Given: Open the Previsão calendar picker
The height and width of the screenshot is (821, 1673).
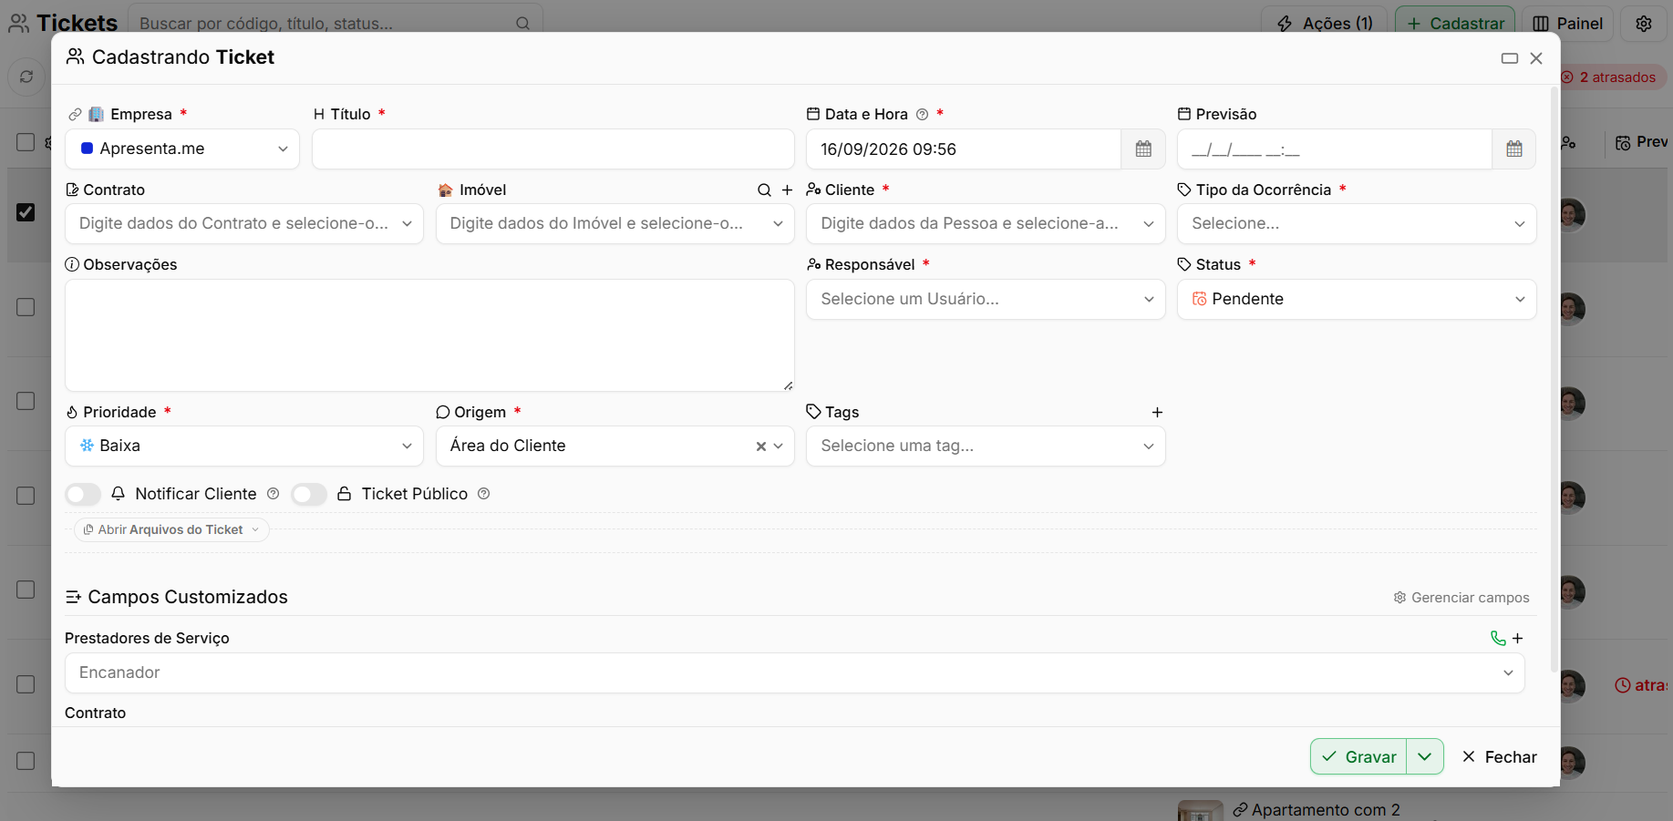Looking at the screenshot, I should tap(1514, 149).
